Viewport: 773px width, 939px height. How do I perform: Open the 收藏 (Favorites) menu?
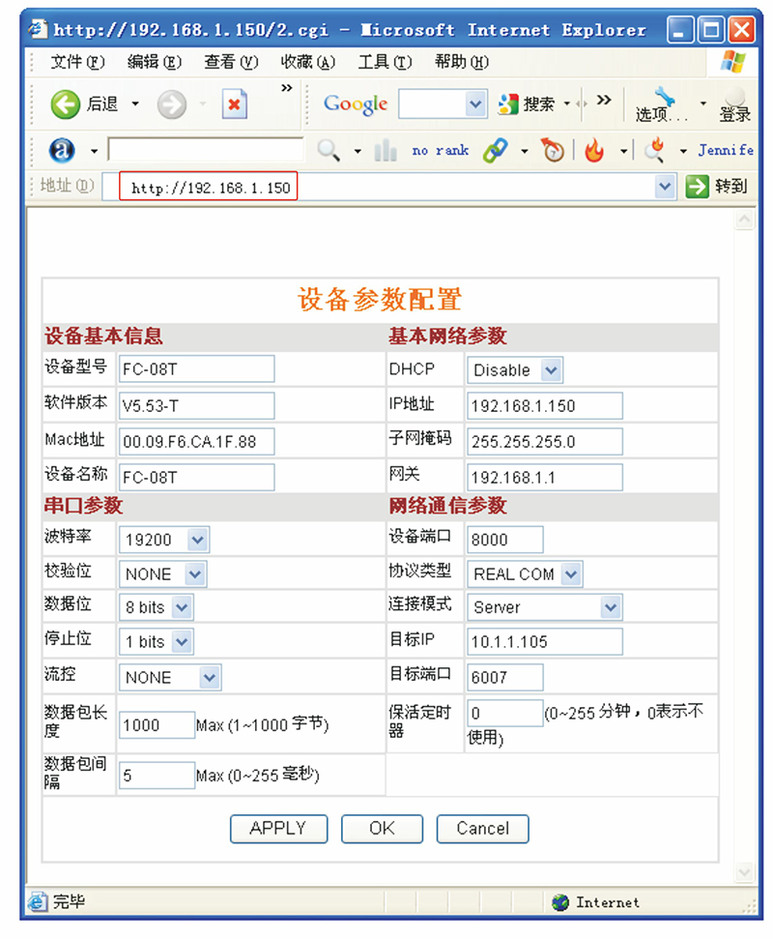pyautogui.click(x=307, y=61)
